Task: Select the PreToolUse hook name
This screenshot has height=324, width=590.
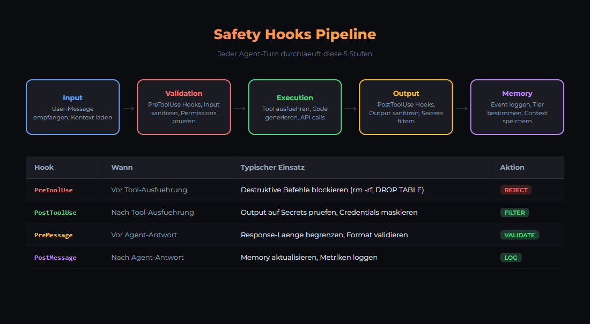Action: tap(54, 190)
